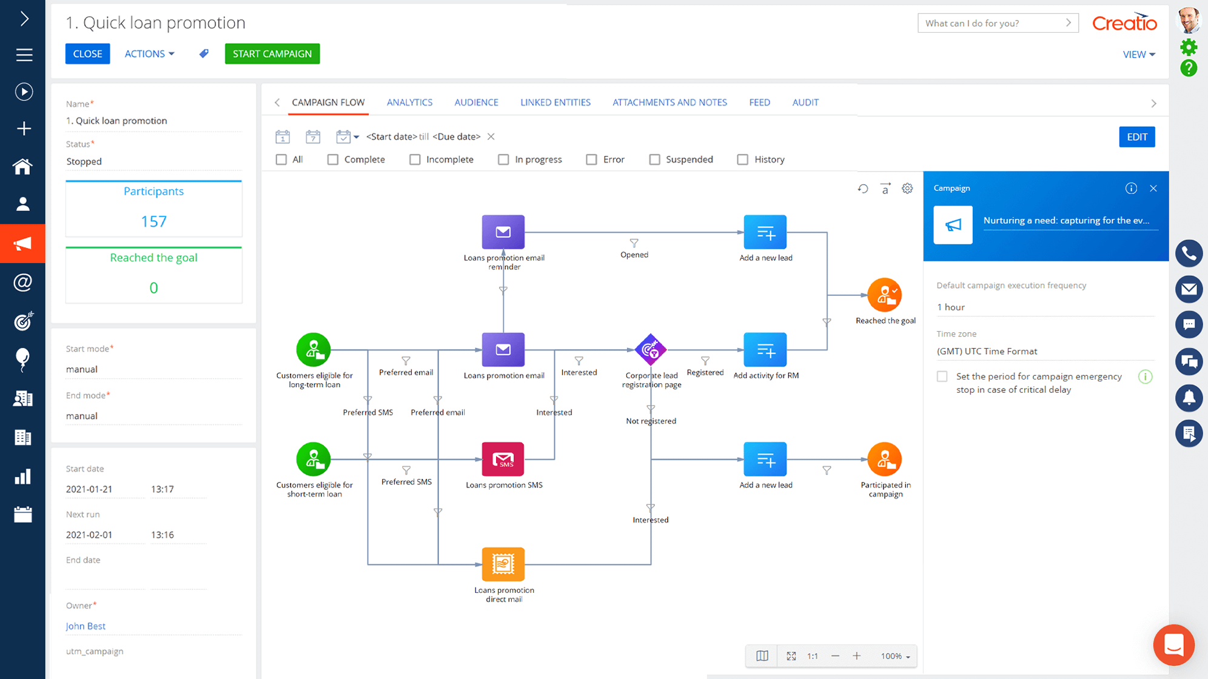Viewport: 1208px width, 679px height.
Task: Open the Audience tab
Action: tap(476, 102)
